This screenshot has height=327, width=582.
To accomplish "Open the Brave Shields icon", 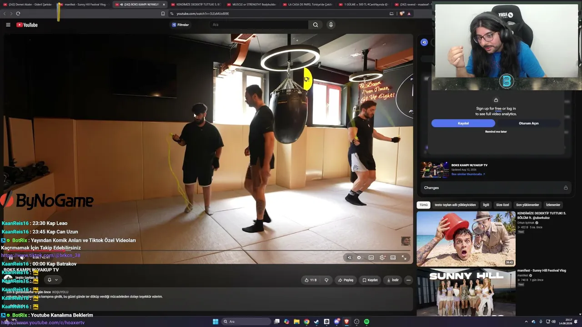I will (x=401, y=14).
